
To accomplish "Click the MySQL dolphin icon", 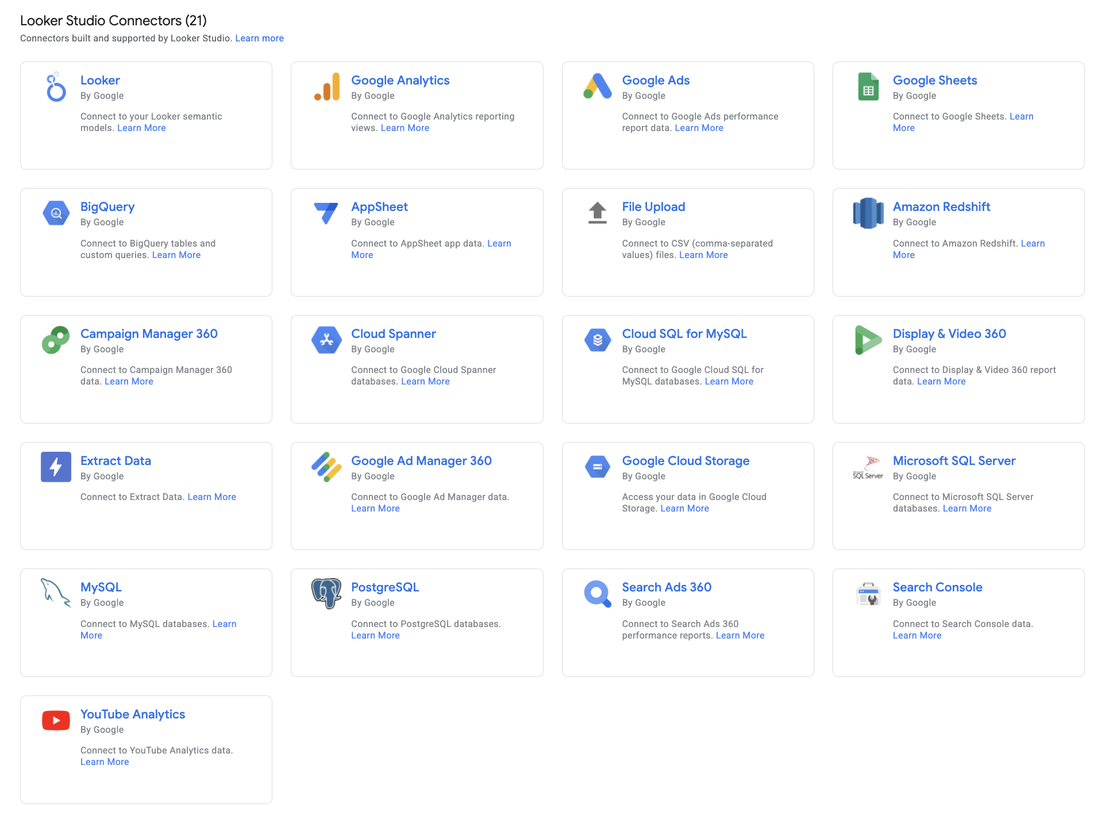I will (55, 594).
